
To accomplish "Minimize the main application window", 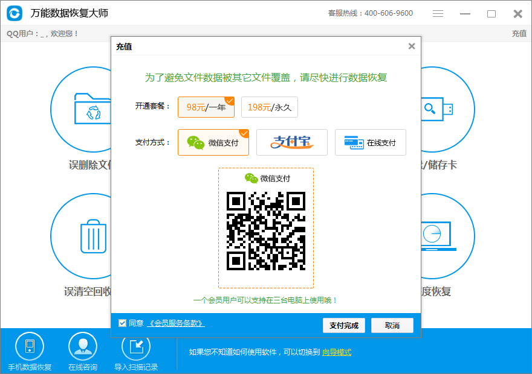I will (x=465, y=14).
